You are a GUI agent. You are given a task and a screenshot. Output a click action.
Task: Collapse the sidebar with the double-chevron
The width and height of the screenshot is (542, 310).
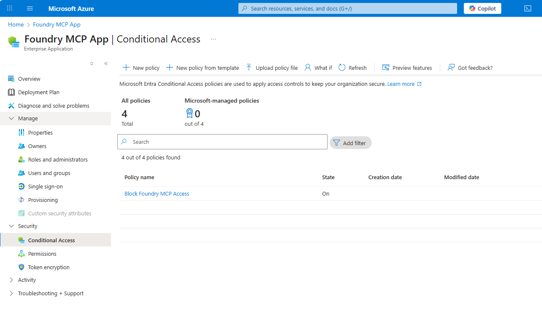point(106,63)
